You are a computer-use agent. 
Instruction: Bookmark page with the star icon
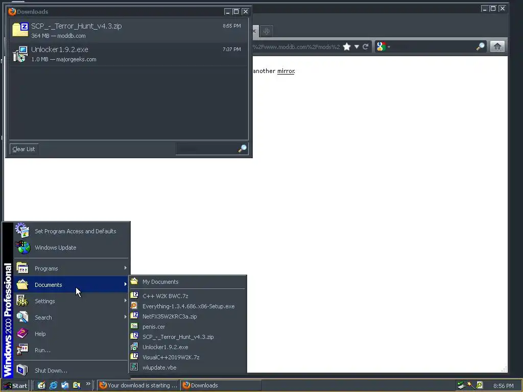tap(347, 46)
